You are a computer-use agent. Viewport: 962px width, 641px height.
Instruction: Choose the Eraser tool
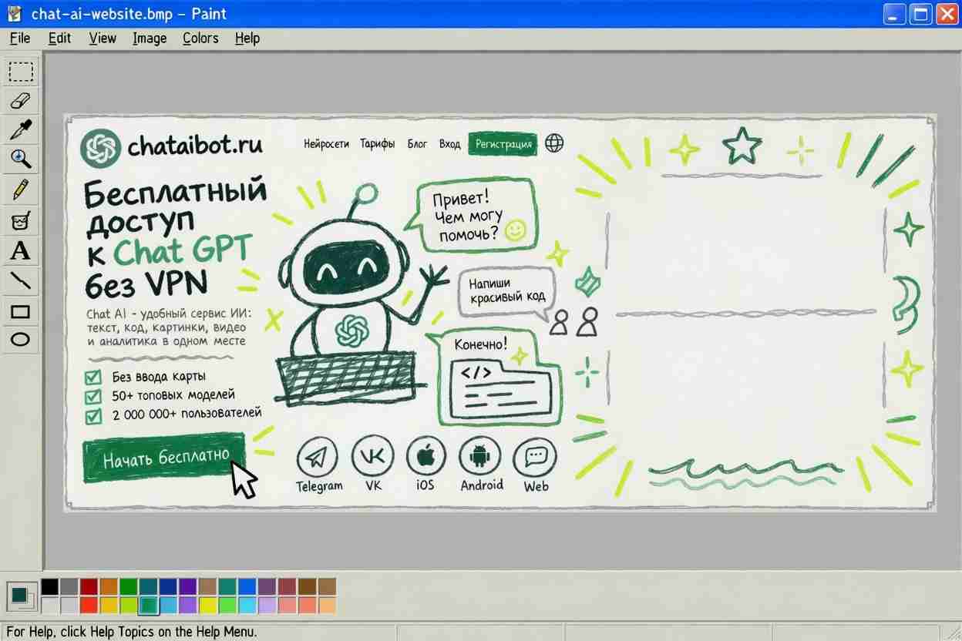21,100
